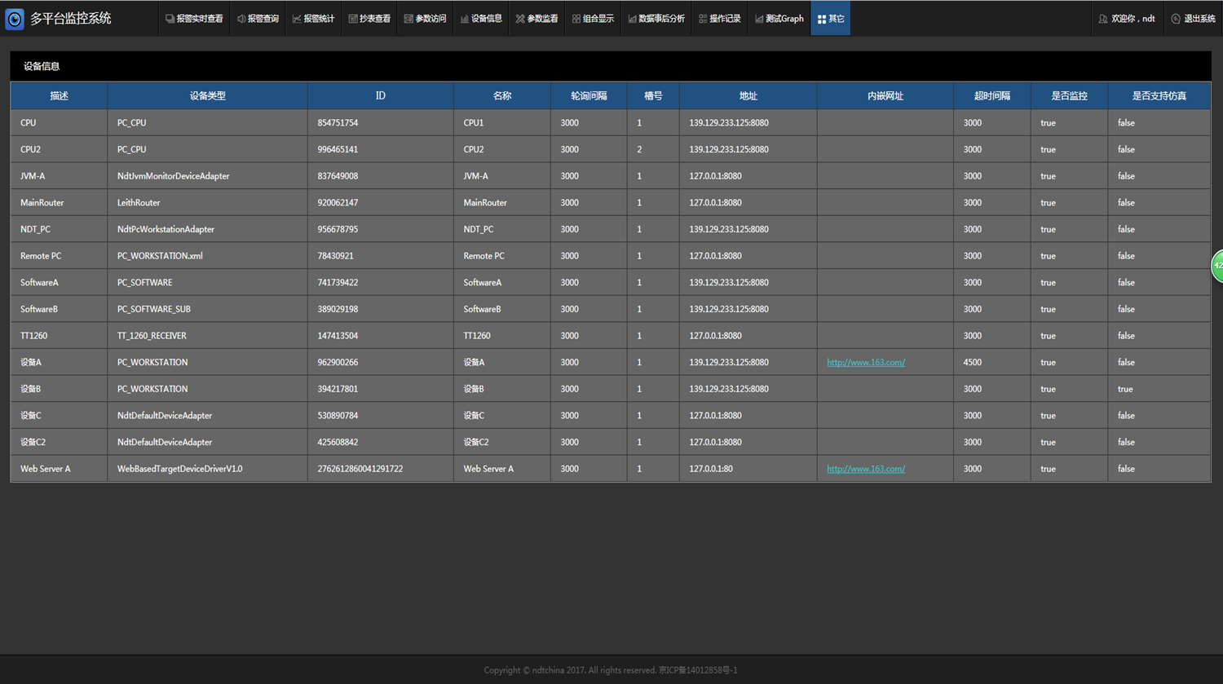
Task: Open 组合显示 grid menu item
Action: (x=593, y=19)
